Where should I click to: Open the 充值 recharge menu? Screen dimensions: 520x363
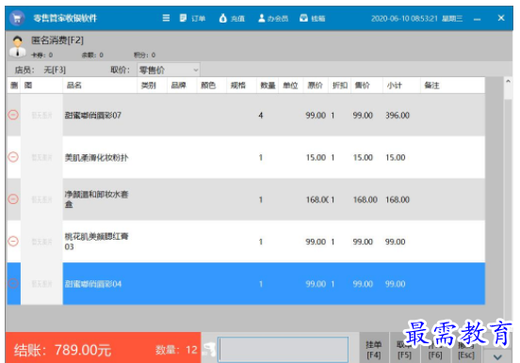[x=232, y=18]
